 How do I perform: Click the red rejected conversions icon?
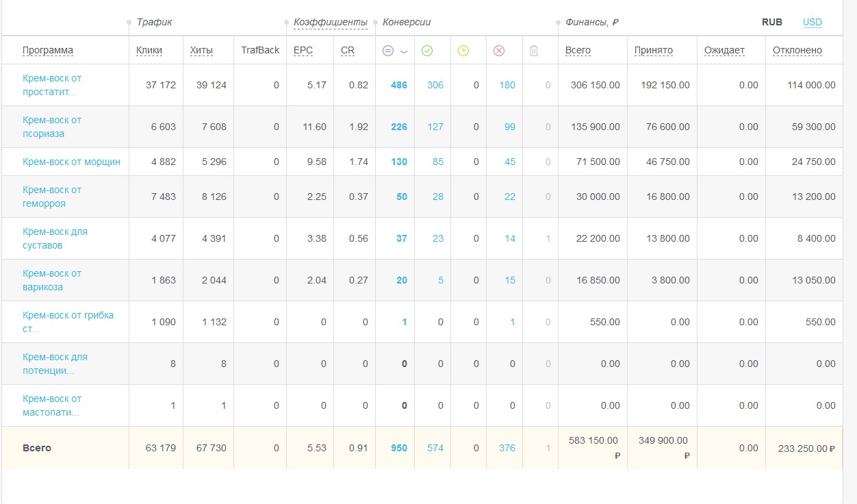pyautogui.click(x=499, y=51)
